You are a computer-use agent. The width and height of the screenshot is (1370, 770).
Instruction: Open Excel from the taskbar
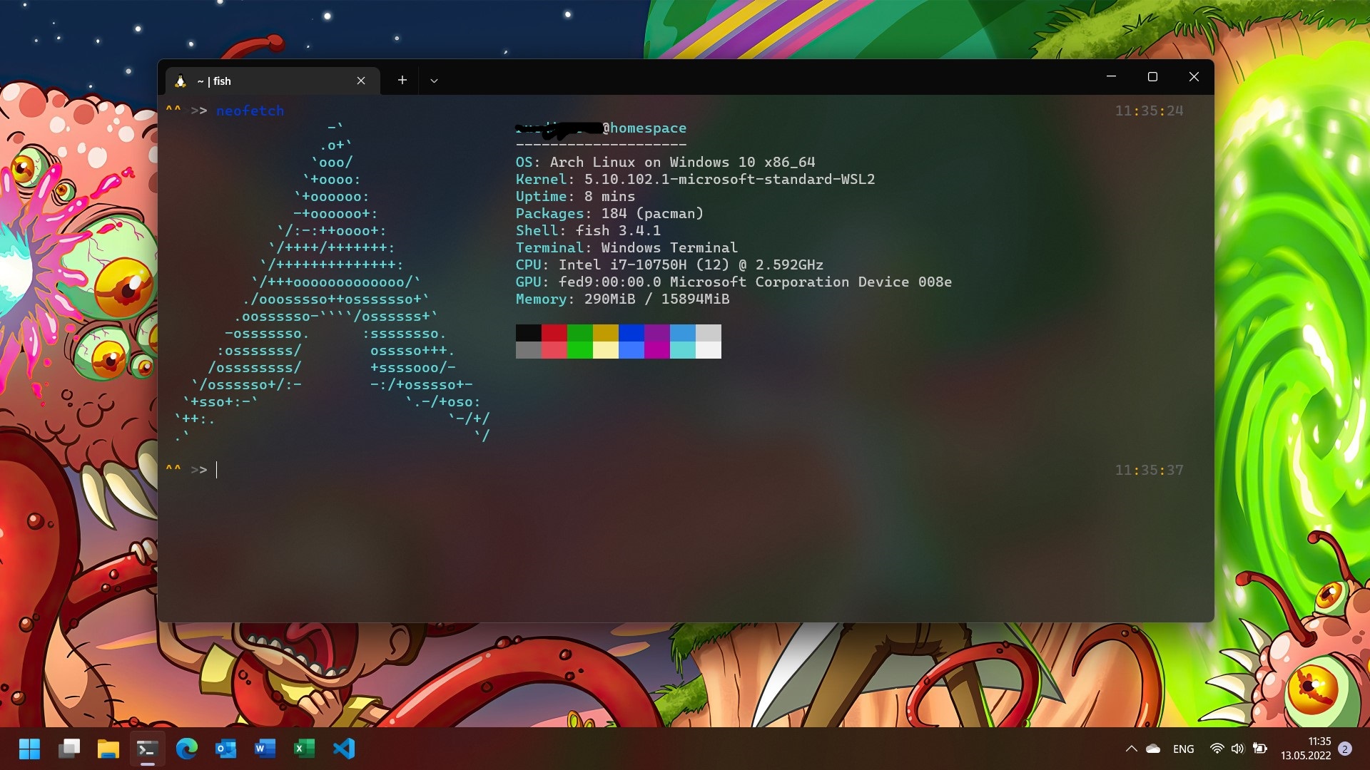pos(305,749)
